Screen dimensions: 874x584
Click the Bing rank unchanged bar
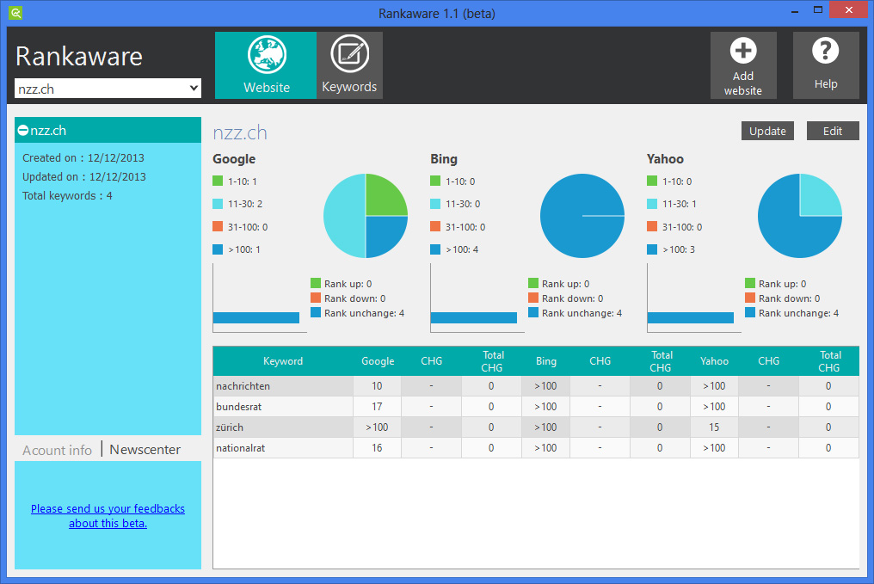474,317
